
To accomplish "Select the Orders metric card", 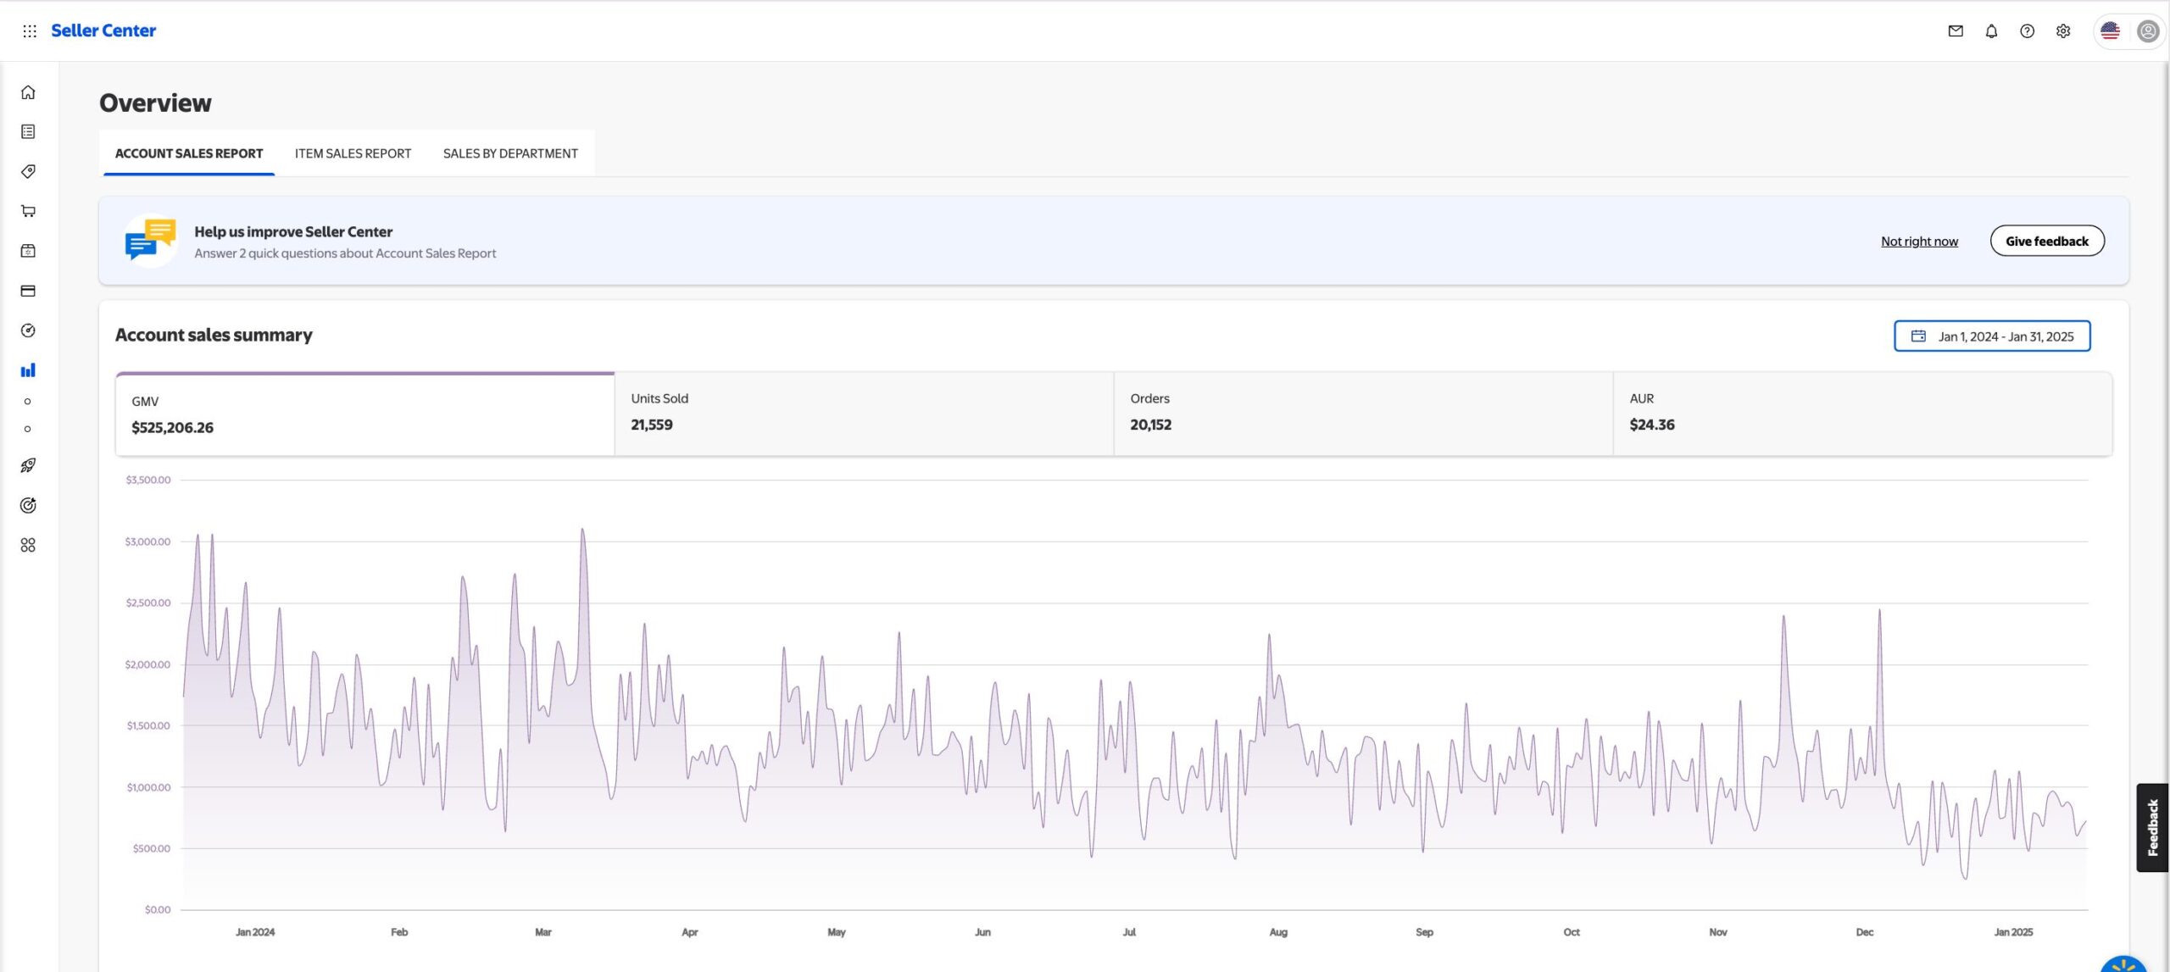I will click(x=1363, y=414).
